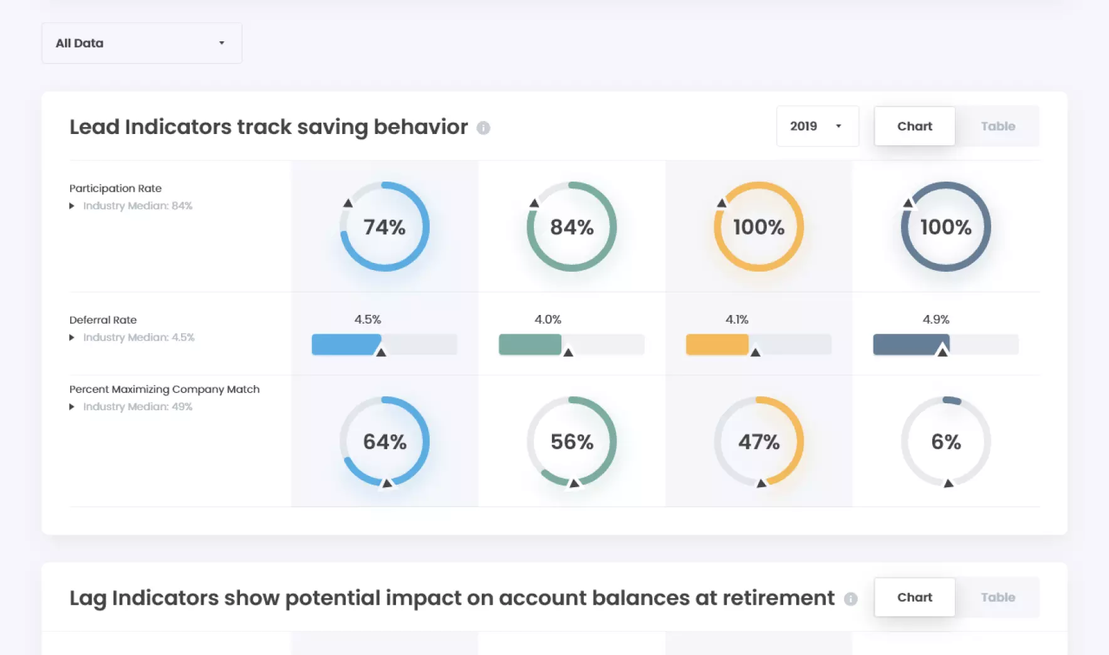The height and width of the screenshot is (655, 1109).
Task: Click median marker triangle on 64% gauge
Action: 387,483
